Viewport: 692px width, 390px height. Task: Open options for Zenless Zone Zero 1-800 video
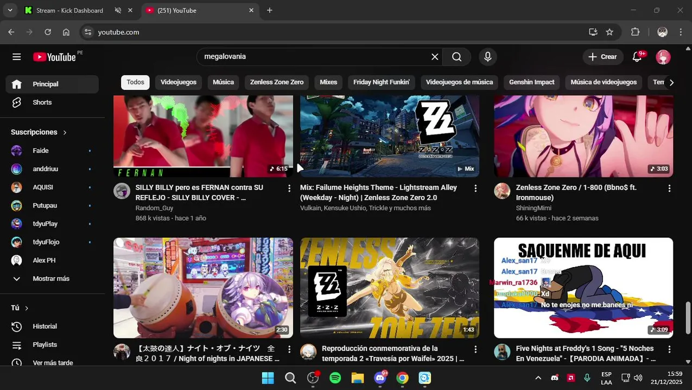(x=669, y=188)
